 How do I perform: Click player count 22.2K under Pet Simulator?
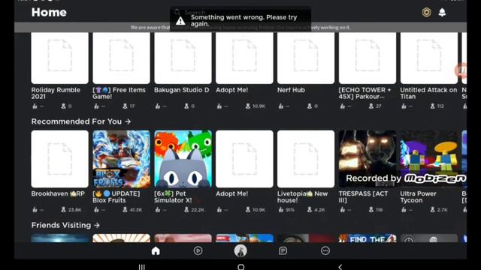pyautogui.click(x=198, y=210)
